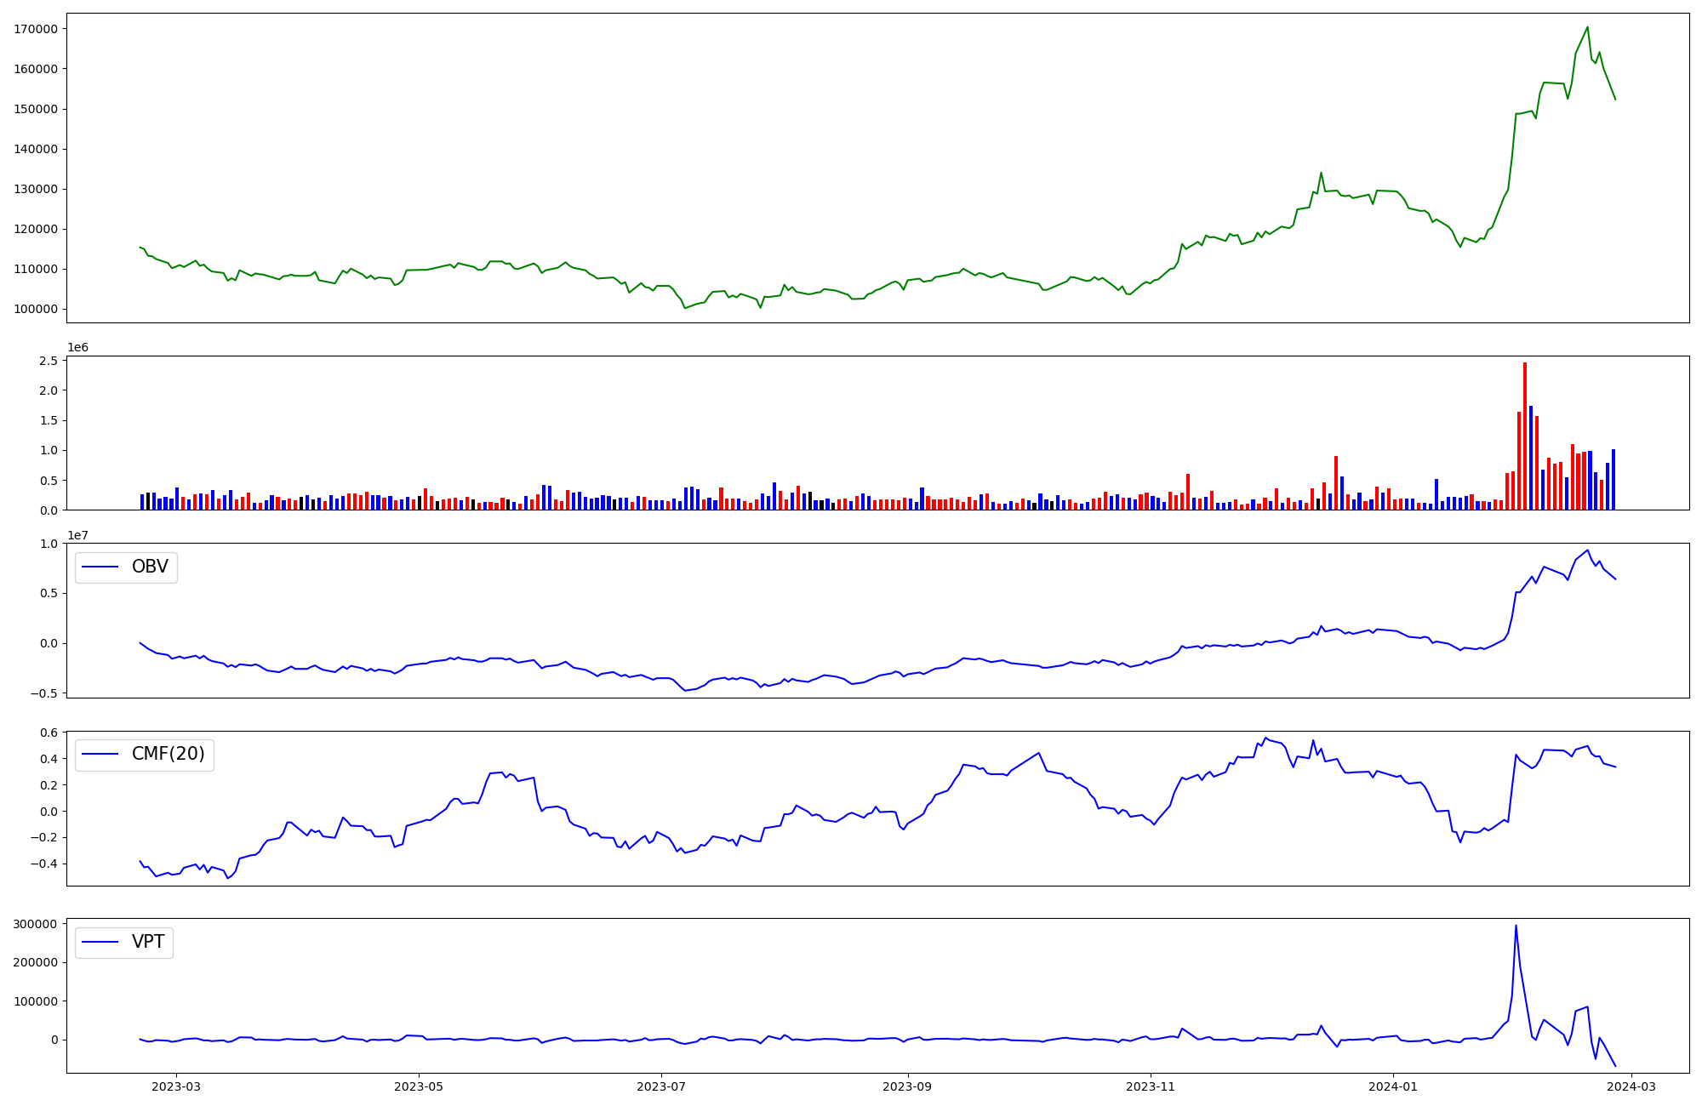The width and height of the screenshot is (1702, 1106).
Task: Click the 0.6 tick on CMF axis
Action: click(x=49, y=733)
